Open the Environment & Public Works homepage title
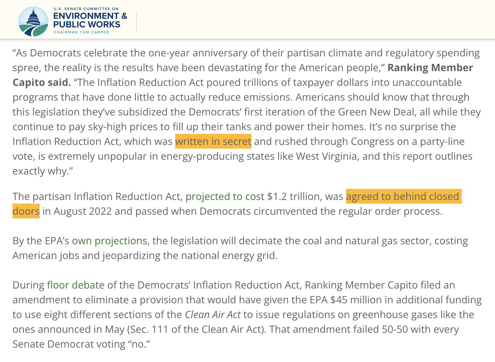The width and height of the screenshot is (495, 362). point(90,20)
